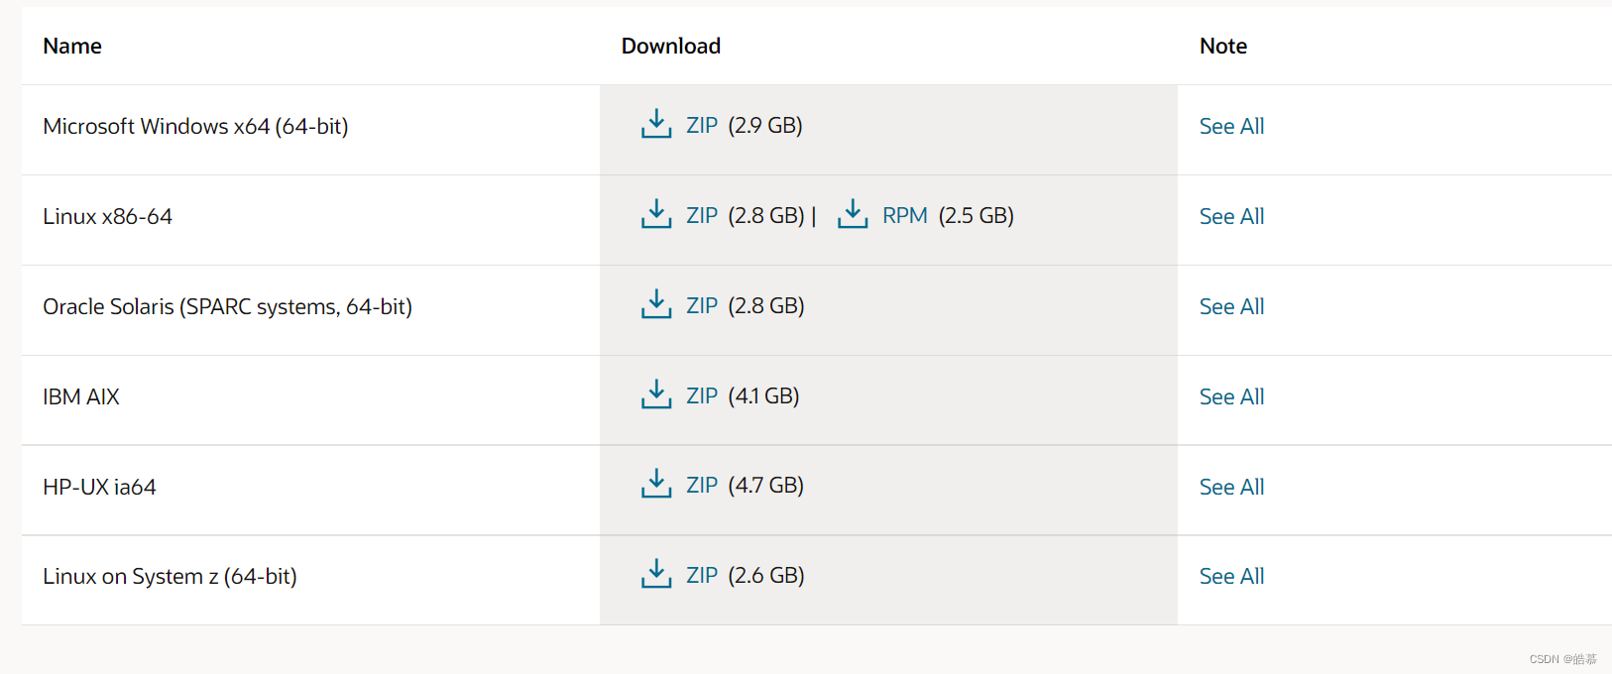Screen dimensions: 1612x674
Task: Download the Windows x64 ZIP link
Action: pyautogui.click(x=702, y=126)
